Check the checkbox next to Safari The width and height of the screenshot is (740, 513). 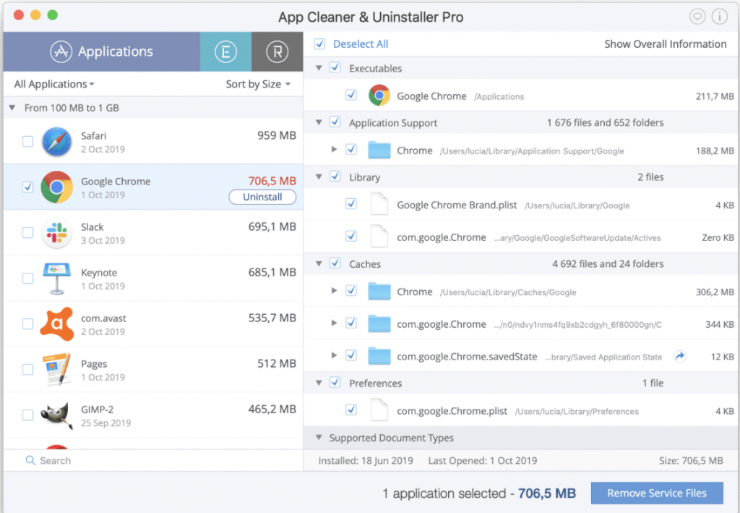(x=27, y=142)
